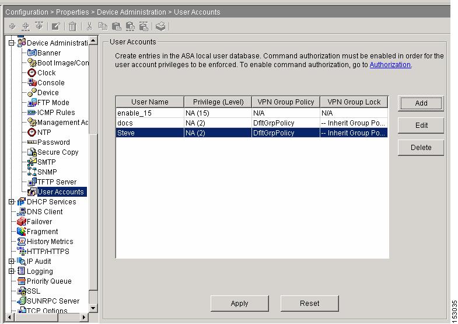Click the ICMP Rules tree icon
This screenshot has width=458, height=324.
32,113
